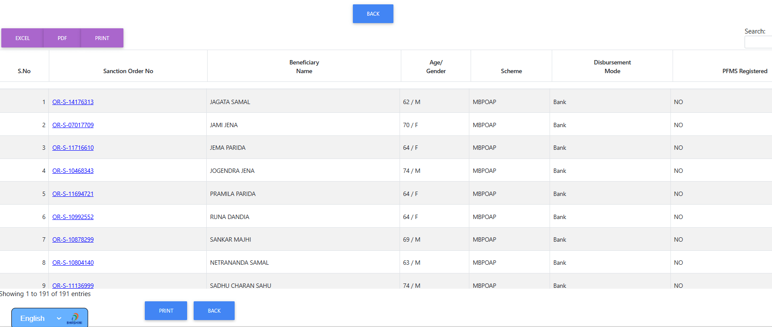Select beneficiary name JEMA PARIDA
Image resolution: width=772 pixels, height=327 pixels.
point(228,148)
